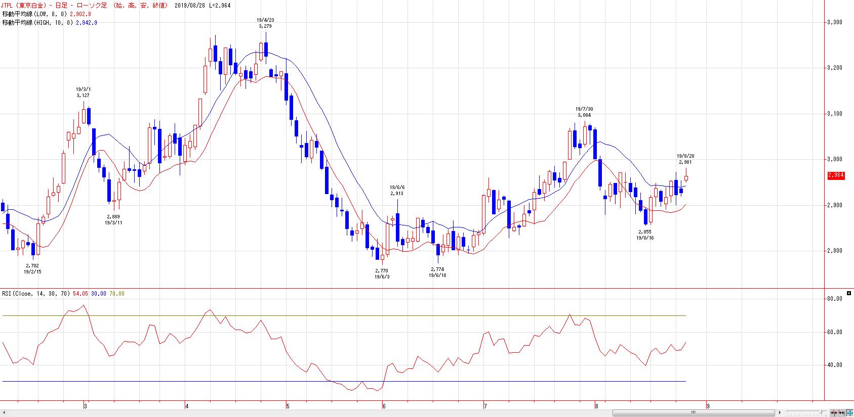Click the red 2,964 current price tag

(836, 175)
